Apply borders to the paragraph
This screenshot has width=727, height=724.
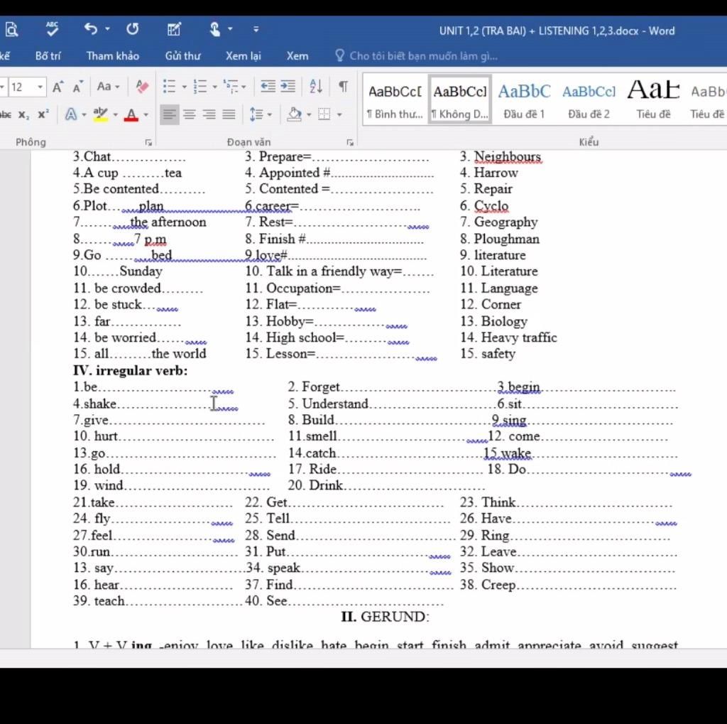[x=324, y=114]
